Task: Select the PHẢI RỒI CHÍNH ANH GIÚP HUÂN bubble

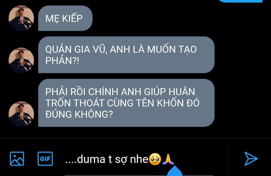Action: (x=126, y=103)
